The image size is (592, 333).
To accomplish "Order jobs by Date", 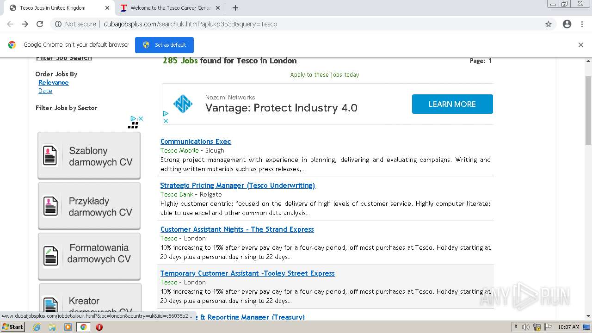I will (45, 91).
